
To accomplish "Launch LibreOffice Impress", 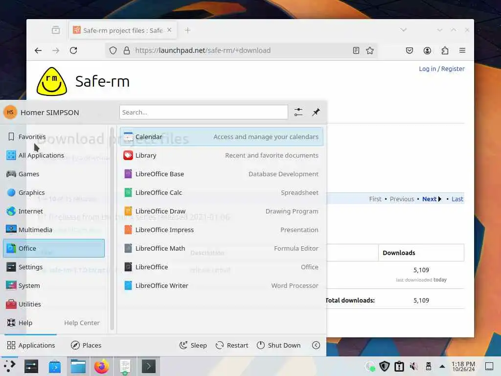I will pyautogui.click(x=222, y=230).
